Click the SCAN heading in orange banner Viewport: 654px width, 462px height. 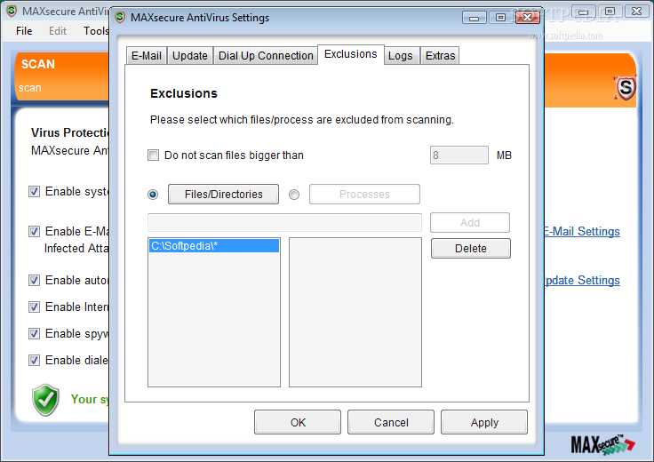pos(38,64)
